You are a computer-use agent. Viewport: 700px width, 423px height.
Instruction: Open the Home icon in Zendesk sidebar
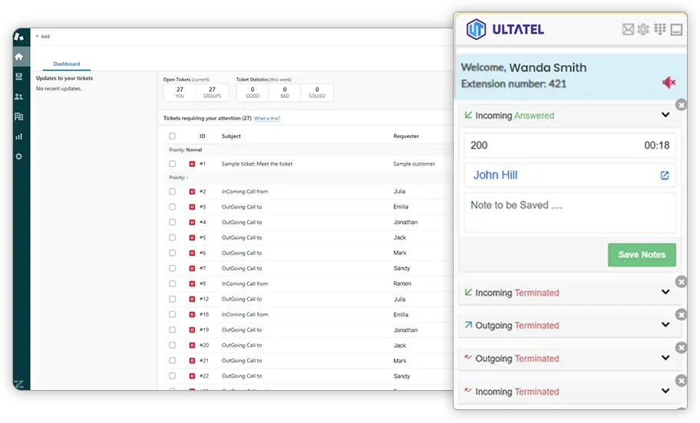[x=19, y=57]
